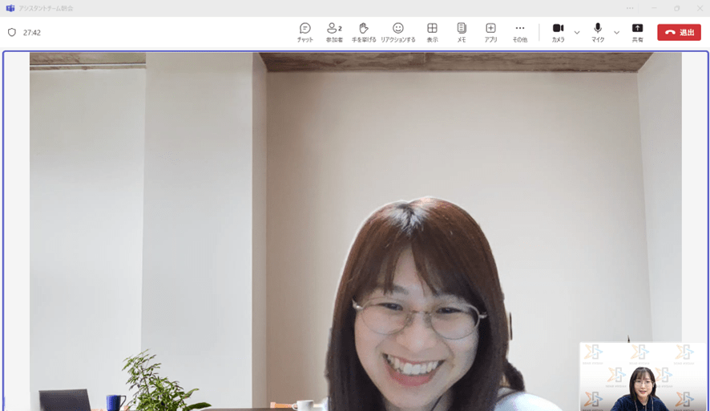This screenshot has width=710, height=411.
Task: Show the participants list (参加者)
Action: (x=334, y=33)
